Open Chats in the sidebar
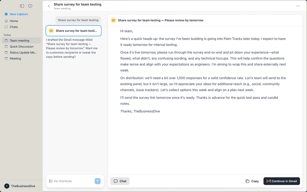 tap(14, 27)
